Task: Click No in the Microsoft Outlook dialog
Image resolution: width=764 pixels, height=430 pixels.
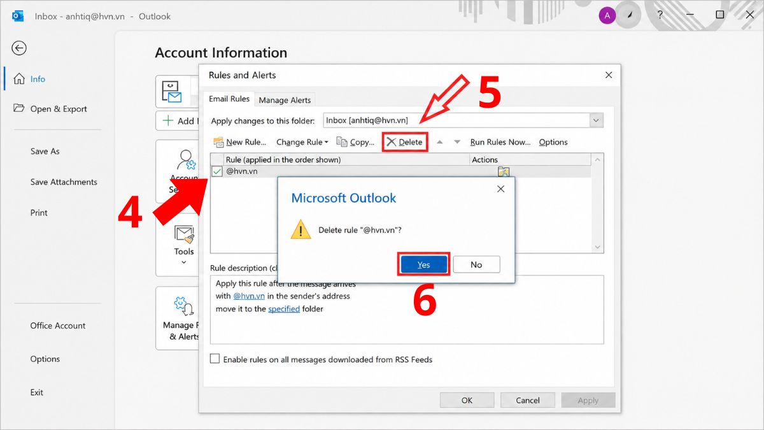Action: [x=476, y=265]
